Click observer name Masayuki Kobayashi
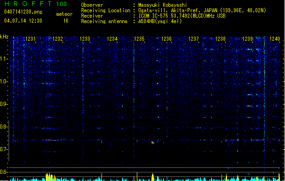The width and height of the screenshot is (285, 181). (x=163, y=5)
